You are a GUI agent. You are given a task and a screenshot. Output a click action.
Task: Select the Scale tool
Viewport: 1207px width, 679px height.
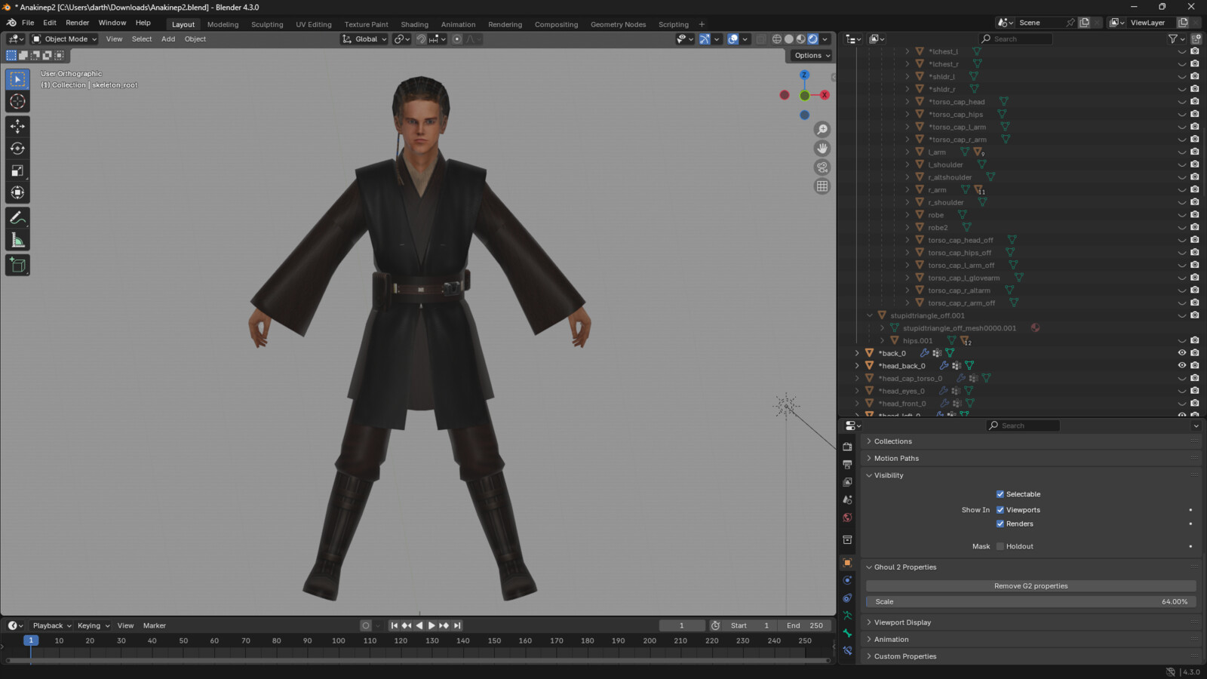[x=17, y=171]
